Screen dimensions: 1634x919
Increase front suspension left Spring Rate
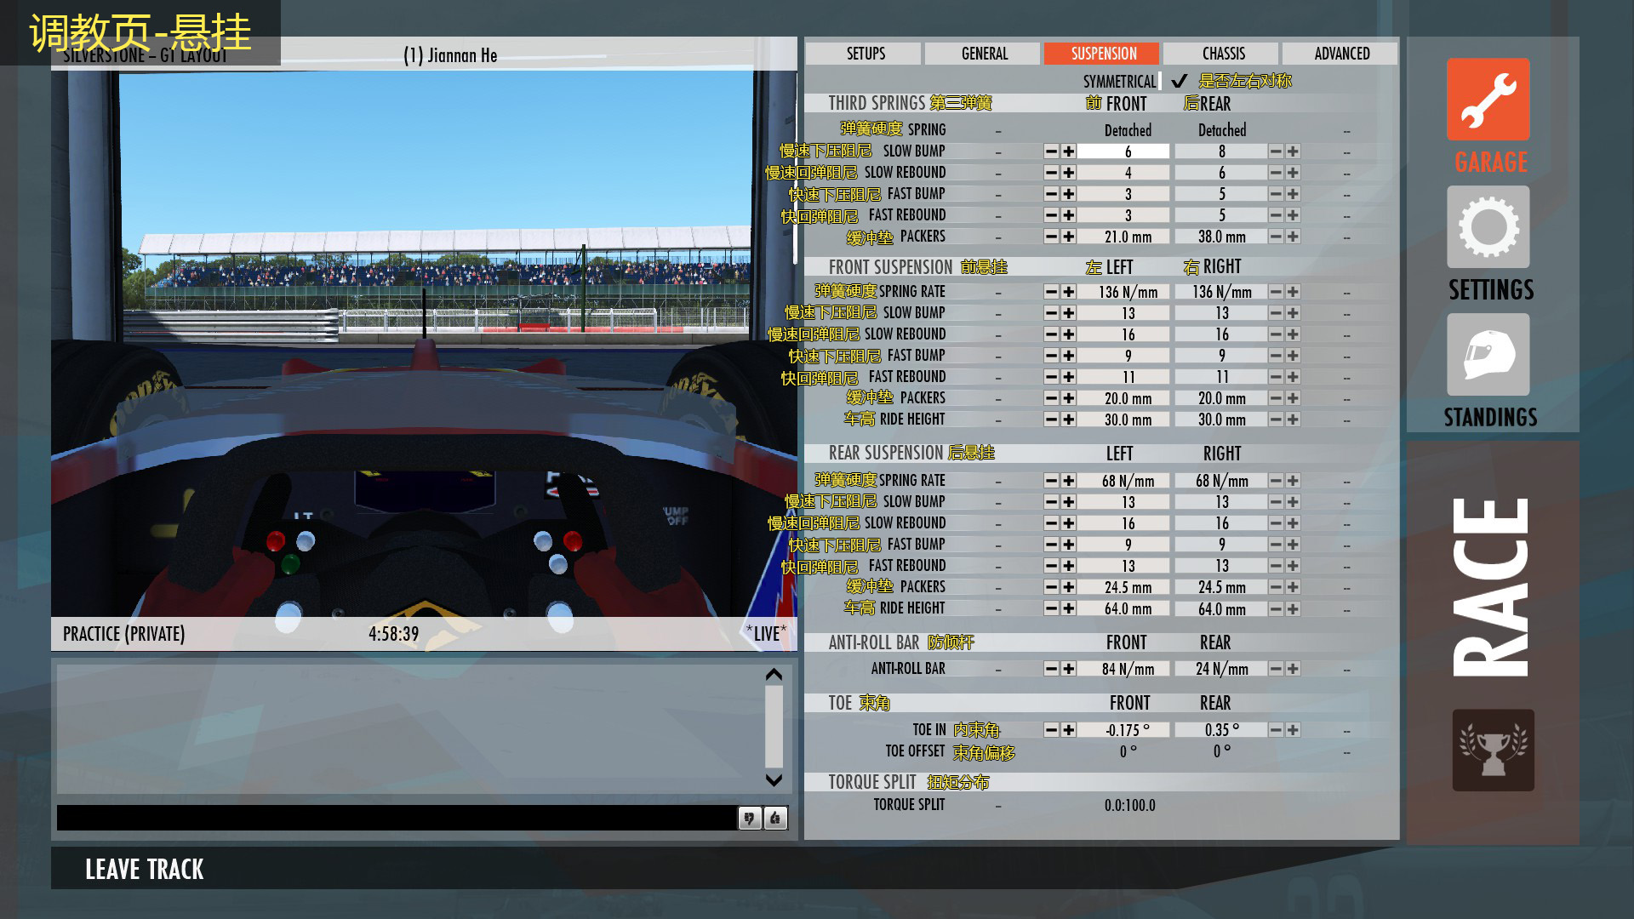tap(1069, 292)
